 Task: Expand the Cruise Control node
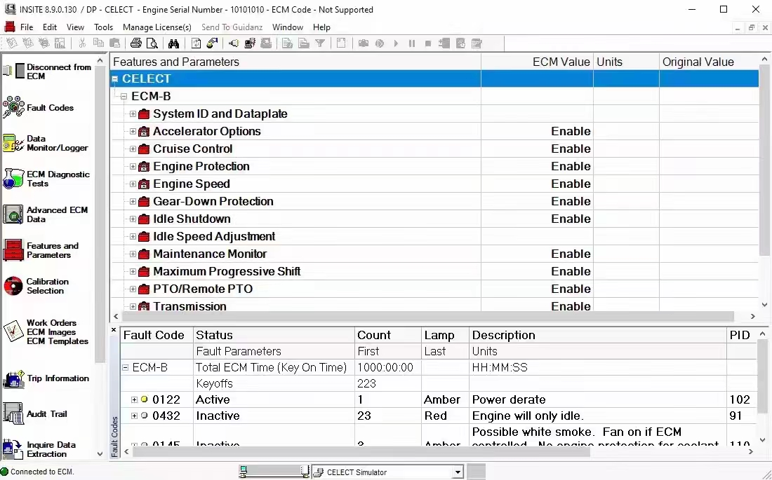(x=133, y=149)
